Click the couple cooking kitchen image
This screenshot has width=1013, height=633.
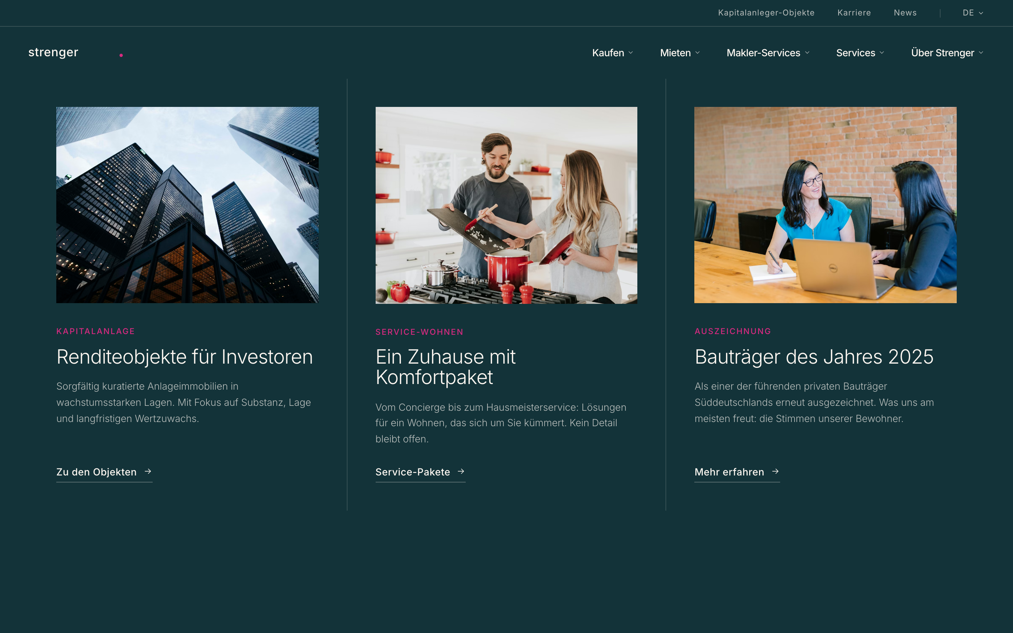[x=506, y=205]
